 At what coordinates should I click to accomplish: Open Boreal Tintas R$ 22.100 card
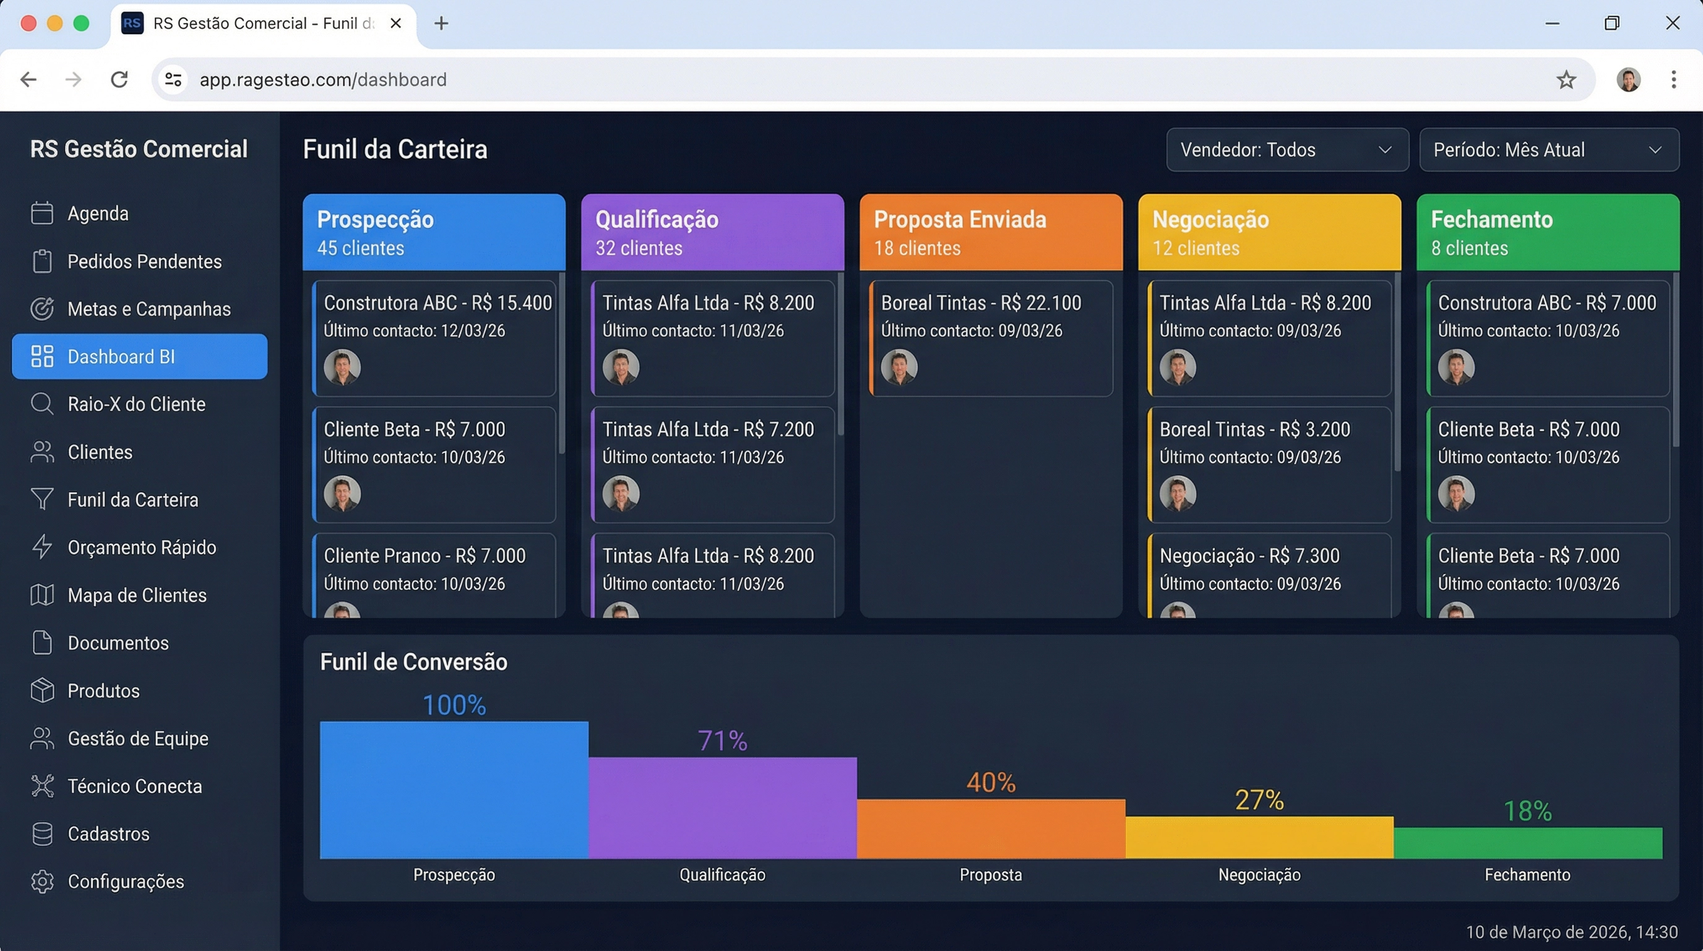990,337
